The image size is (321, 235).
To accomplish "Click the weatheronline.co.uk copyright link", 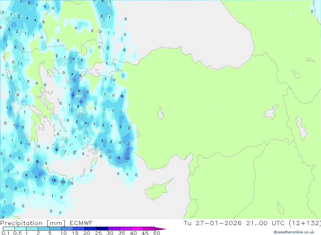I will point(294,232).
